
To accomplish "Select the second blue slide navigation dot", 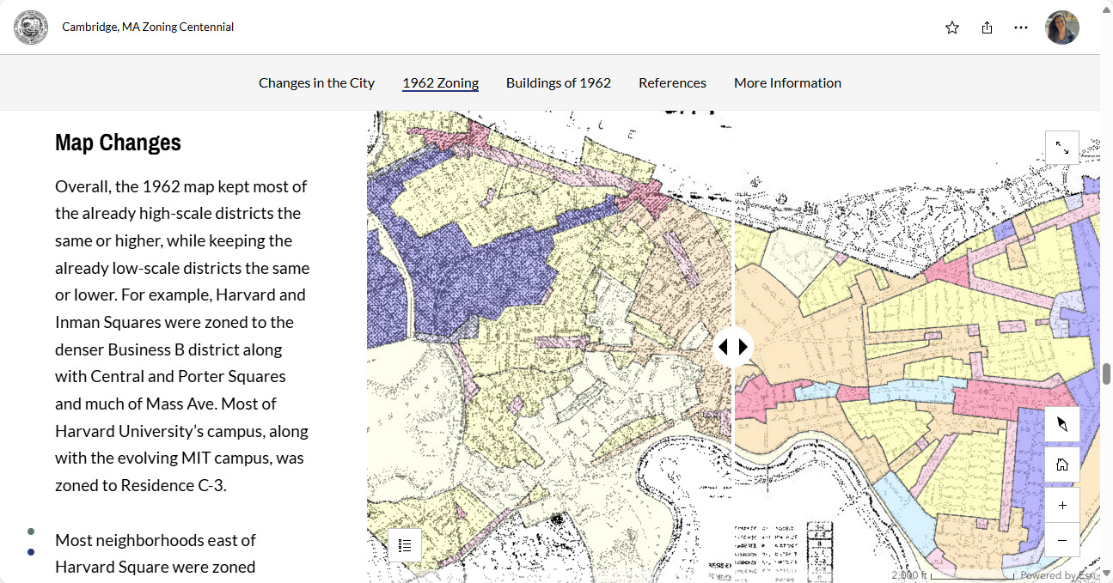I will [x=31, y=552].
